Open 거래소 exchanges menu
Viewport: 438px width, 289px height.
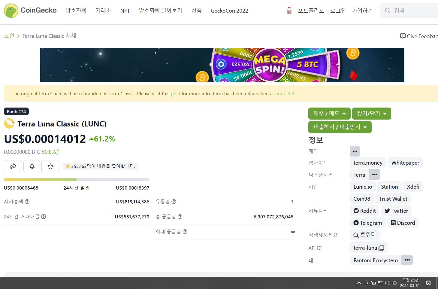coord(103,11)
